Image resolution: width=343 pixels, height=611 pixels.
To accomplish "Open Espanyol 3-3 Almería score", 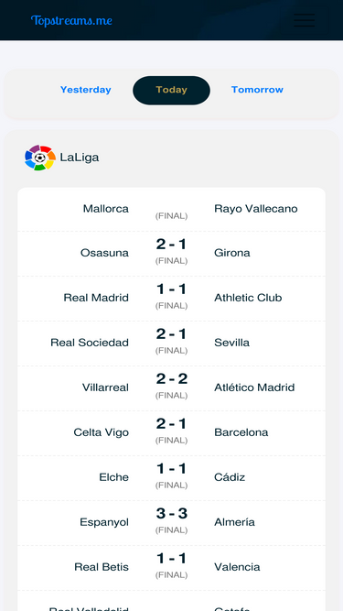I will 172,514.
